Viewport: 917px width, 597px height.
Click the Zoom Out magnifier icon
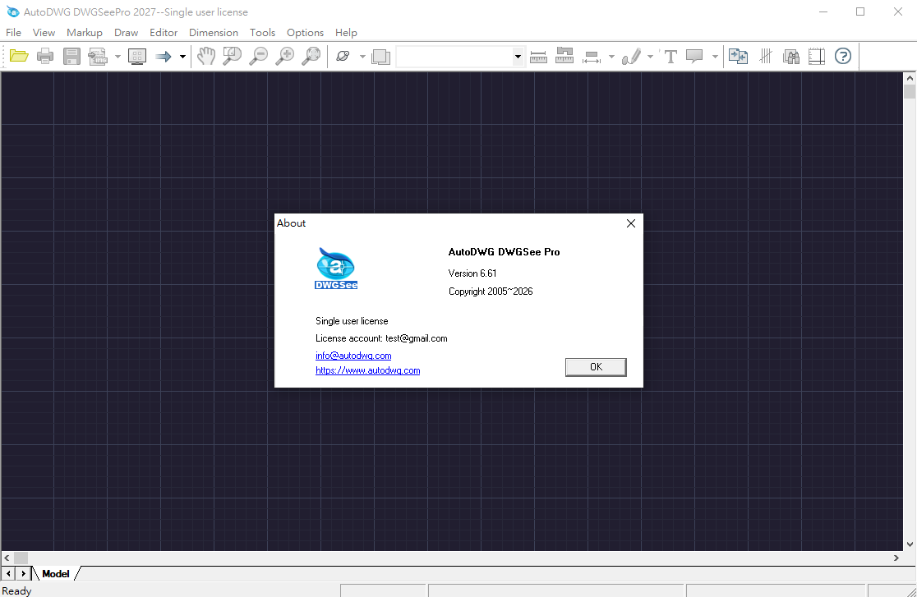click(259, 57)
